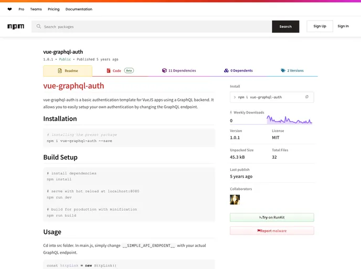
Task: Click the Beta badge next to Code
Action: point(129,70)
